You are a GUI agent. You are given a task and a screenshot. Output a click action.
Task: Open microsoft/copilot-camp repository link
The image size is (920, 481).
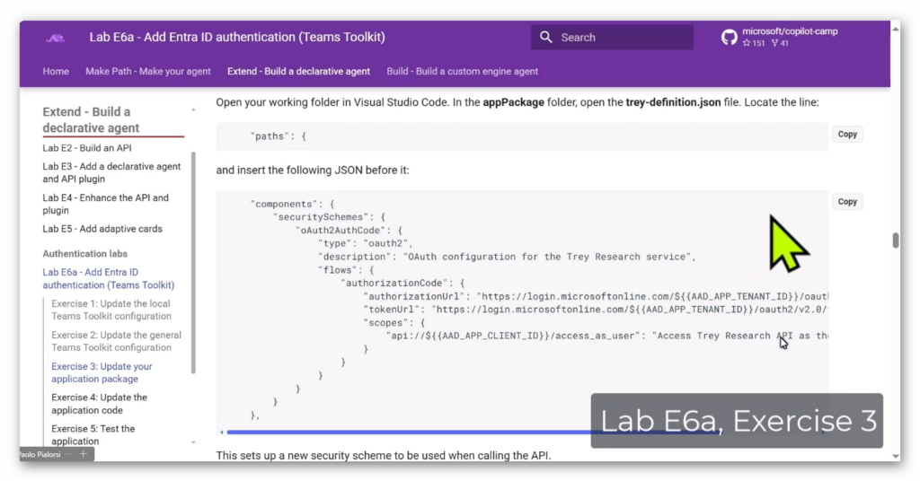point(790,31)
